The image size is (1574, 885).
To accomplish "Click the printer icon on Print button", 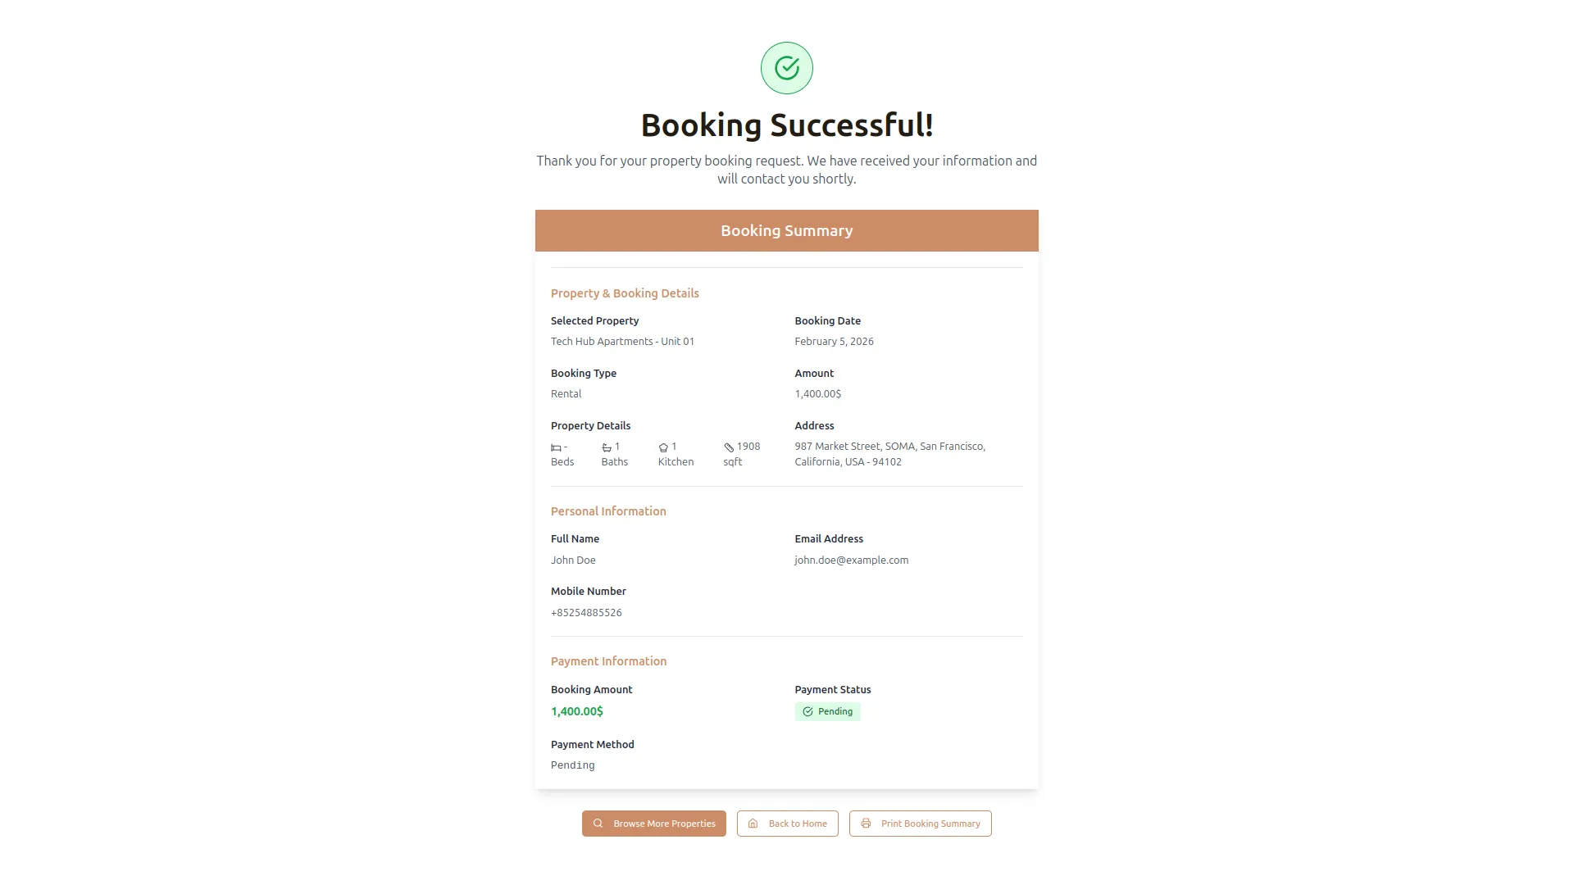I will pyautogui.click(x=866, y=824).
